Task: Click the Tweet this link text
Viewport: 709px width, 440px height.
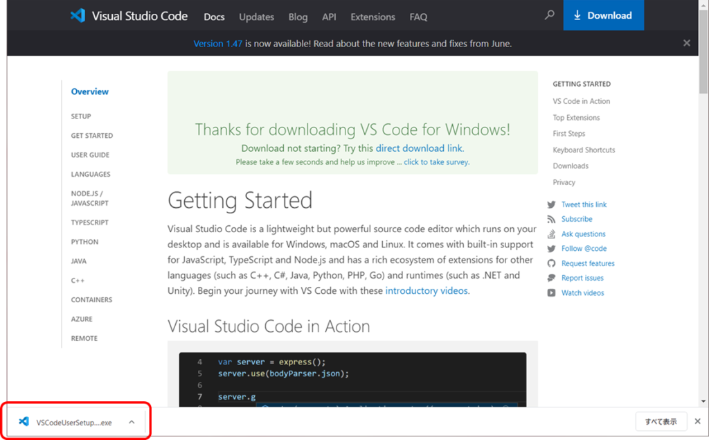Action: pos(584,204)
